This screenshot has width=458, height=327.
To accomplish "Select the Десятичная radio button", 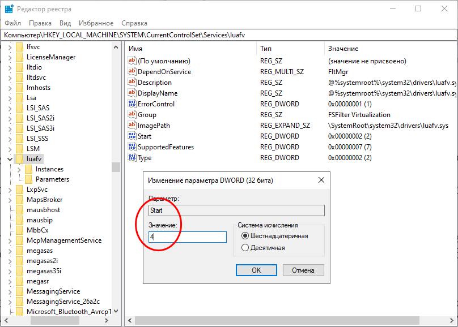I will pos(245,248).
